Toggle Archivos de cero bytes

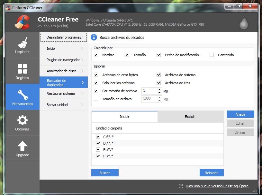point(96,75)
